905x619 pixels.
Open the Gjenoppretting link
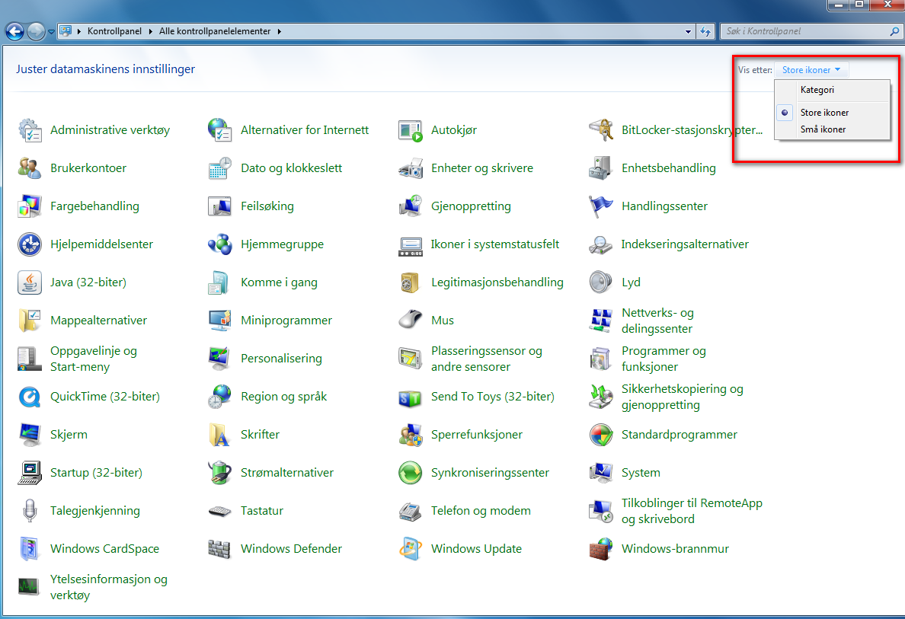[471, 206]
